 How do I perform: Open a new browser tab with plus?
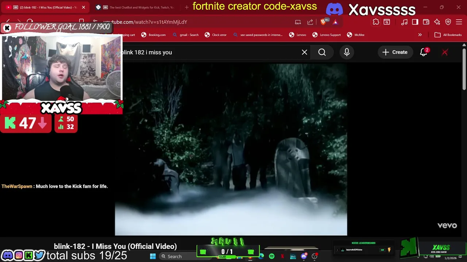[187, 7]
